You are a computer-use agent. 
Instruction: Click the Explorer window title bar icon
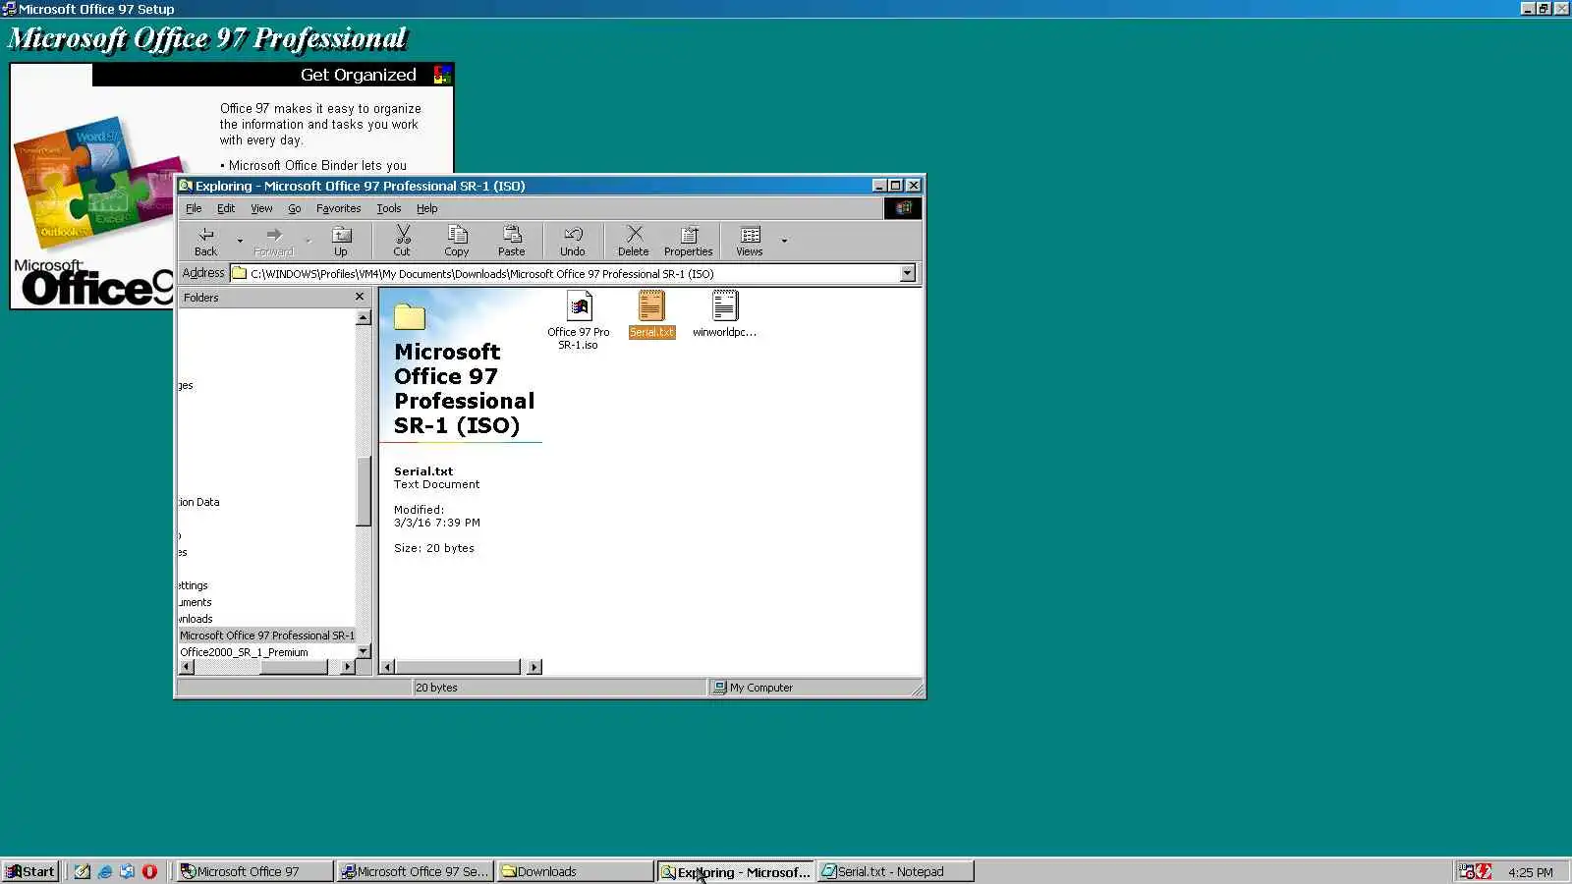tap(186, 186)
